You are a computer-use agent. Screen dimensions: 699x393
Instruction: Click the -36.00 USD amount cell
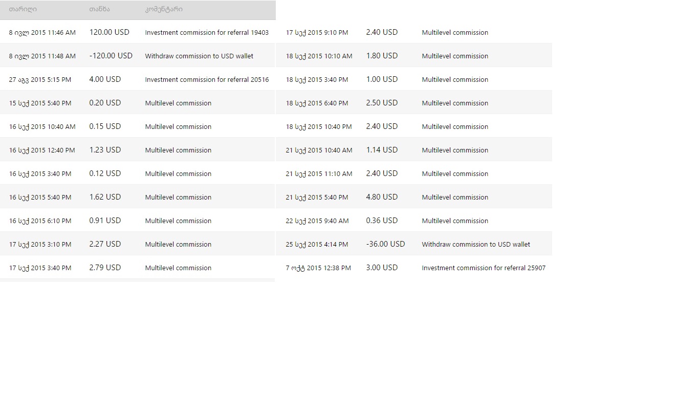(385, 244)
